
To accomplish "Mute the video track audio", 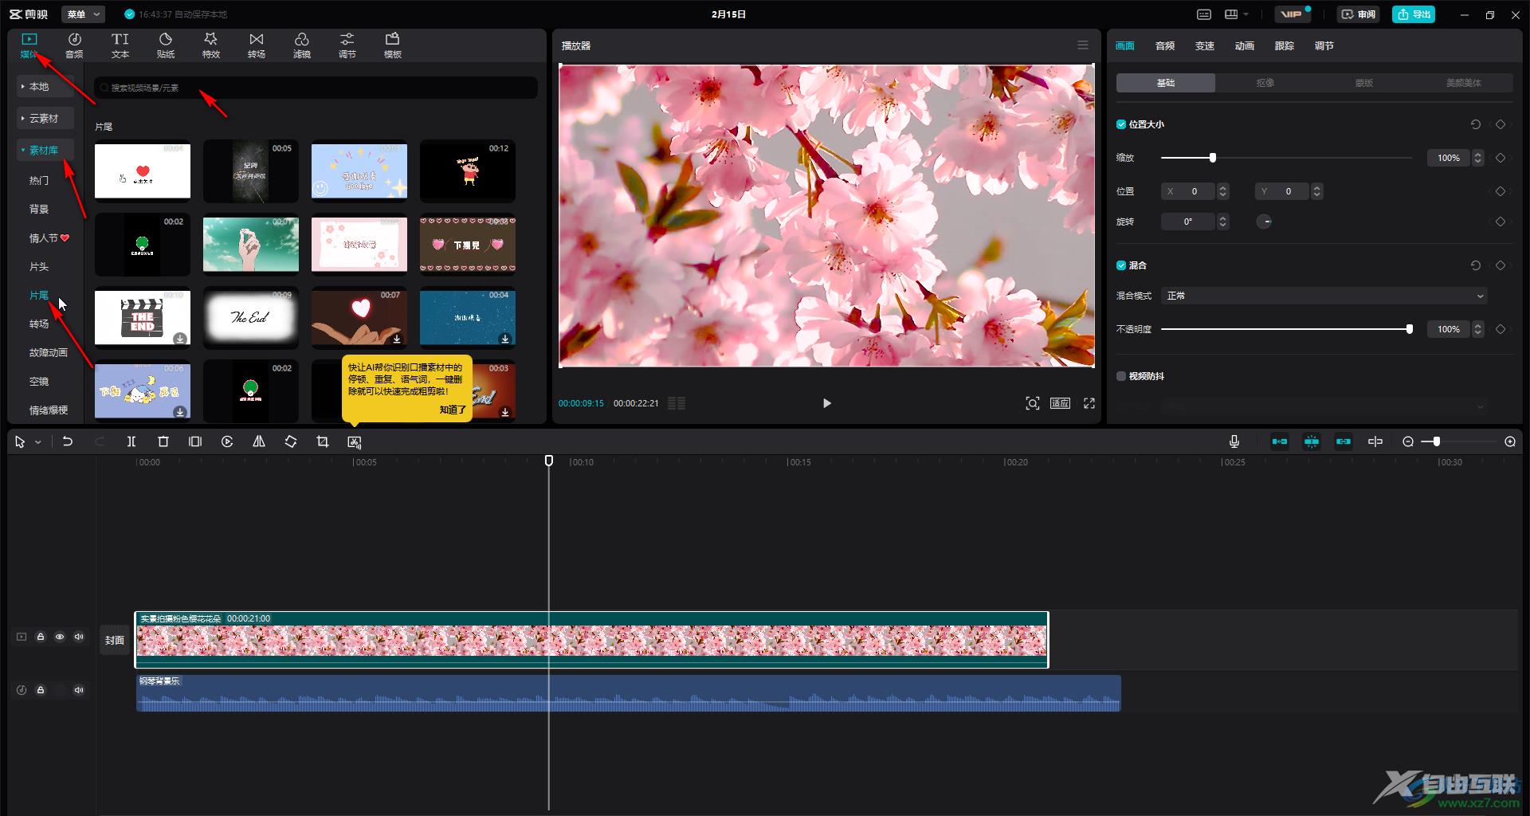I will pos(79,637).
